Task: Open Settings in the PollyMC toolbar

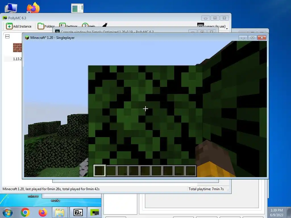Action: tap(68, 26)
